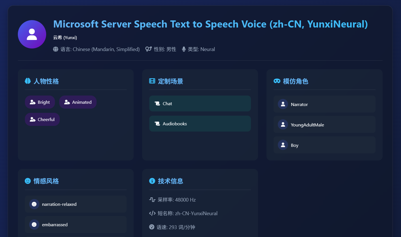Screen dimensions: 401x237
Task: Select the embarrassed emotion style
Action: 76,225
